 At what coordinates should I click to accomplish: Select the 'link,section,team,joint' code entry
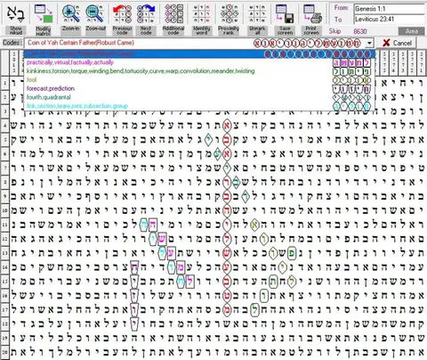(x=199, y=105)
